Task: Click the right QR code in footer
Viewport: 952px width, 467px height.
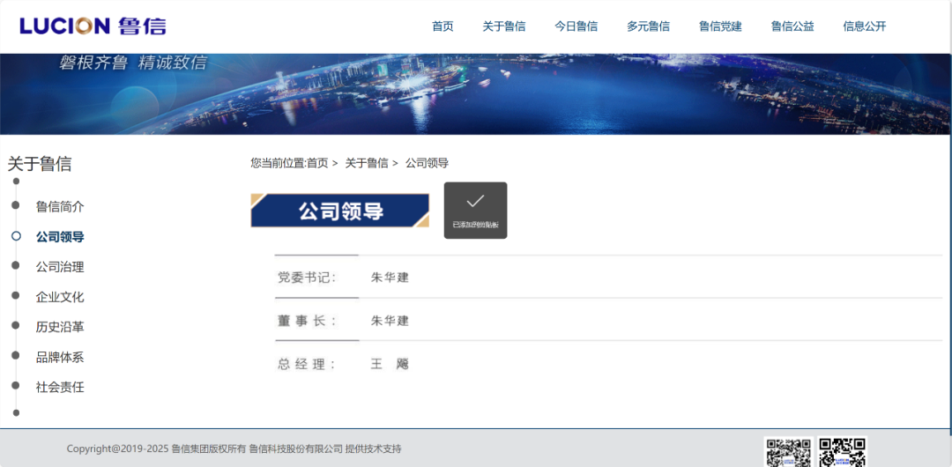Action: point(842,452)
